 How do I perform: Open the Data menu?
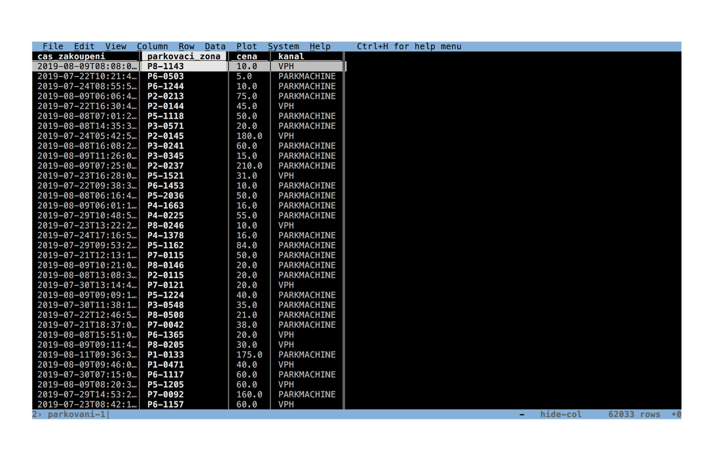(x=215, y=46)
